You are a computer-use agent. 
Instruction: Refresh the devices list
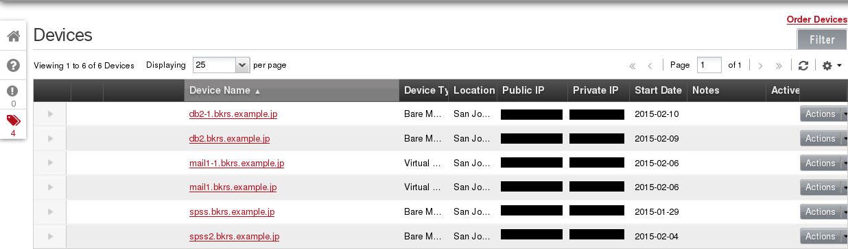(803, 66)
